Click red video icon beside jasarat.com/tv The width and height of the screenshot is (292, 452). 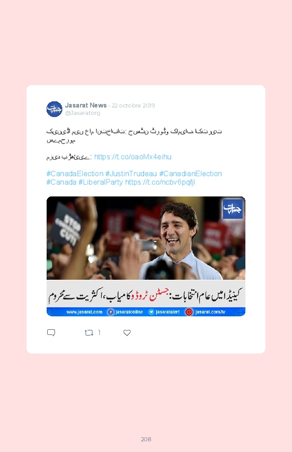click(189, 312)
